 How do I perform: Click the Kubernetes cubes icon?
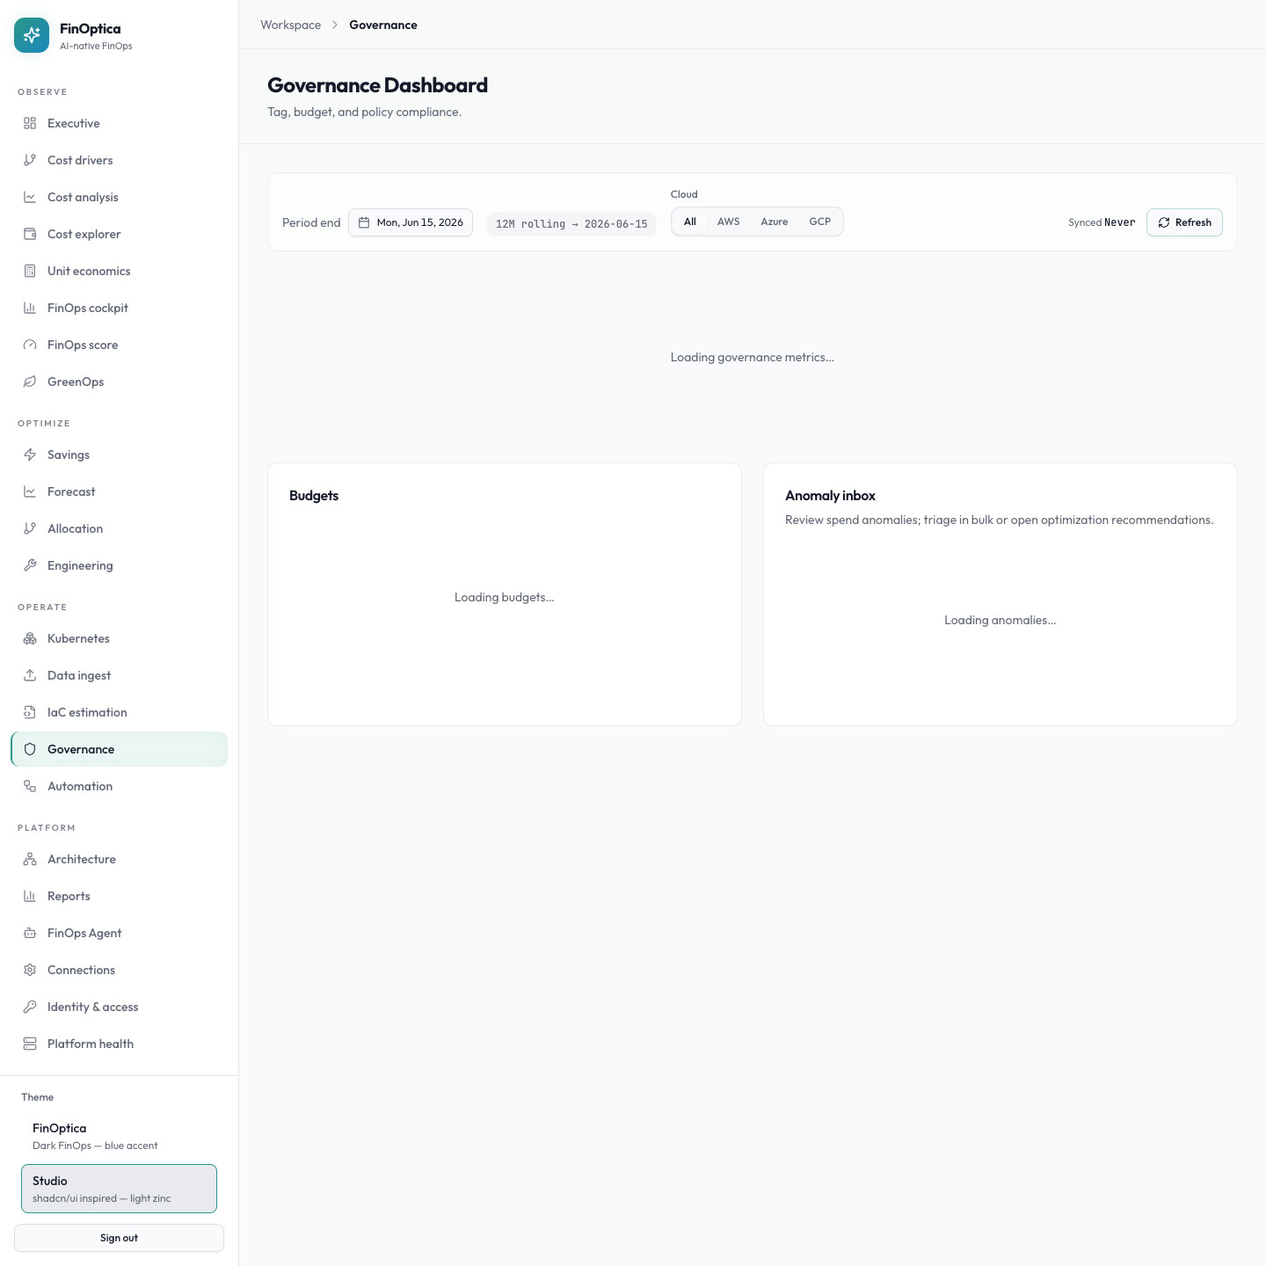pyautogui.click(x=30, y=638)
